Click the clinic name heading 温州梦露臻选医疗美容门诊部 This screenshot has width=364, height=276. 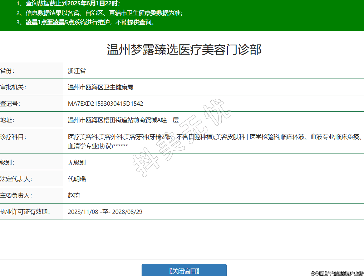pyautogui.click(x=184, y=50)
